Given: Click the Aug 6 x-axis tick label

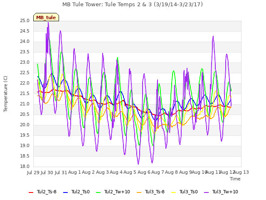Looking at the screenshot, I should point(144,172).
